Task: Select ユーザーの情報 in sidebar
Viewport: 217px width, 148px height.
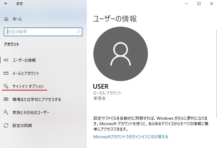Action: click(x=24, y=60)
